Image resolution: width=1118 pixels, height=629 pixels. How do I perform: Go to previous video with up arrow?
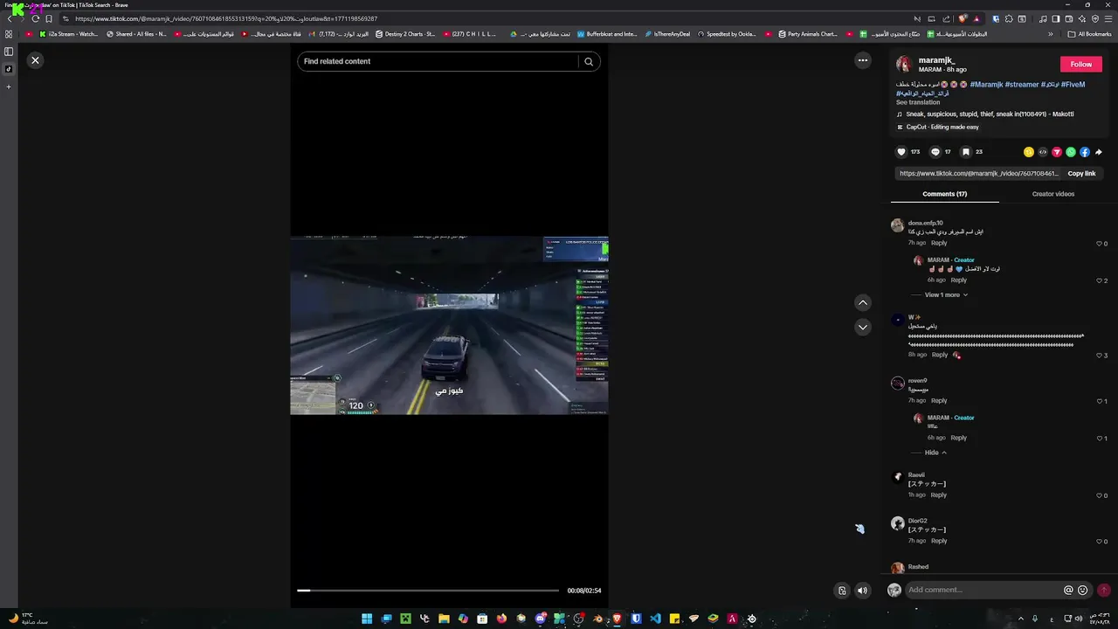(x=863, y=302)
